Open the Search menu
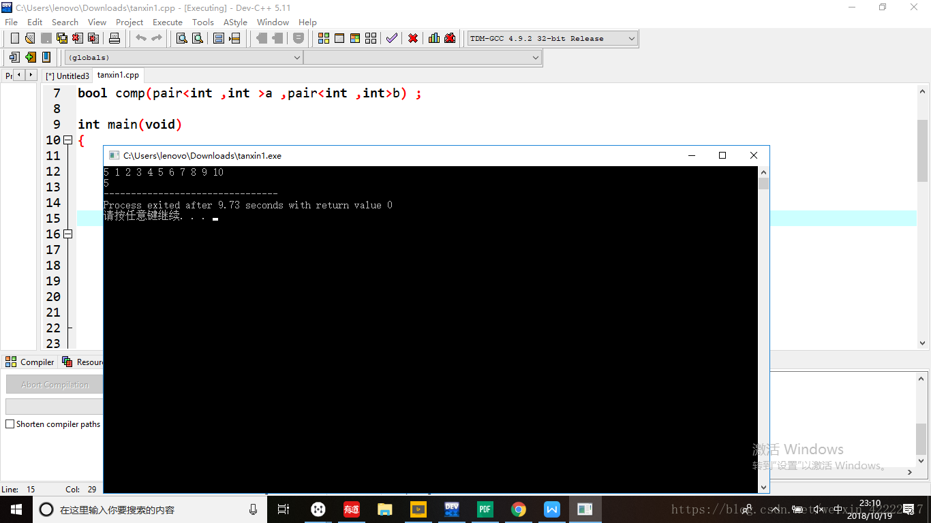 65,22
